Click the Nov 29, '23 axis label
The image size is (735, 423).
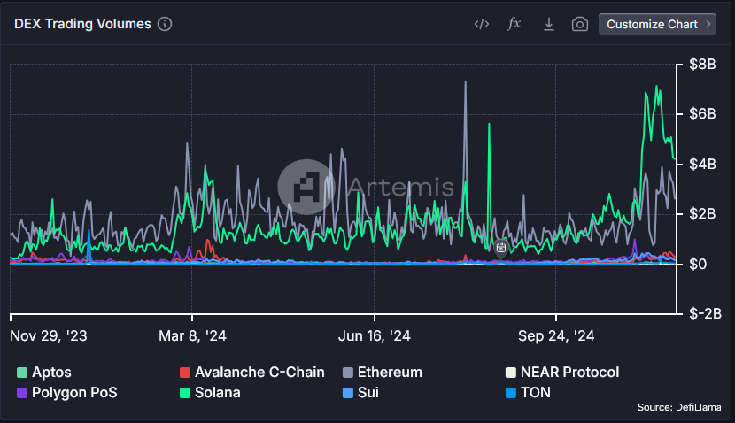(49, 336)
